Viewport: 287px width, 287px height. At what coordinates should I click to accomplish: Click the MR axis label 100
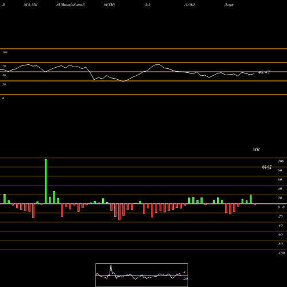click(281, 161)
